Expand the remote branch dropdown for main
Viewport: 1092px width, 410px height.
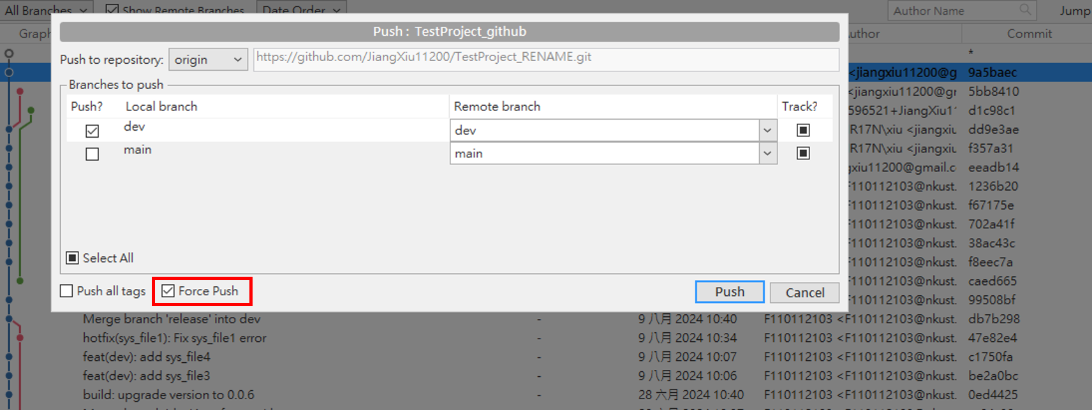(767, 153)
